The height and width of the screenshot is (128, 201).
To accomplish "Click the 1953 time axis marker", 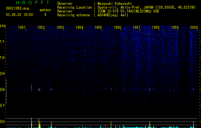I will point(60,27).
